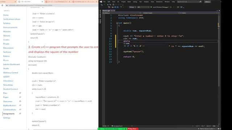The width and height of the screenshot is (232, 130).
Task: Click the Save All toolbar icon
Action: point(117,7)
